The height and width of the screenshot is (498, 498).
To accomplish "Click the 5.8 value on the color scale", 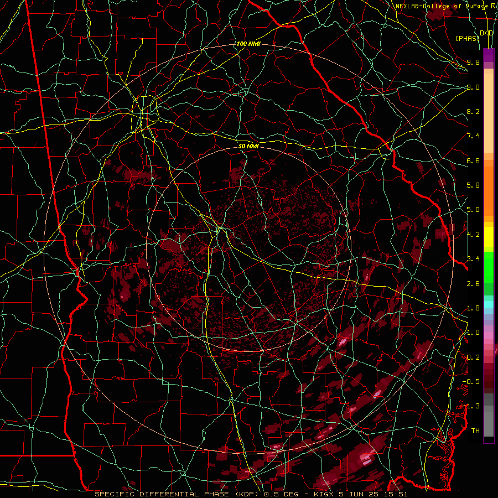I will pos(473,185).
